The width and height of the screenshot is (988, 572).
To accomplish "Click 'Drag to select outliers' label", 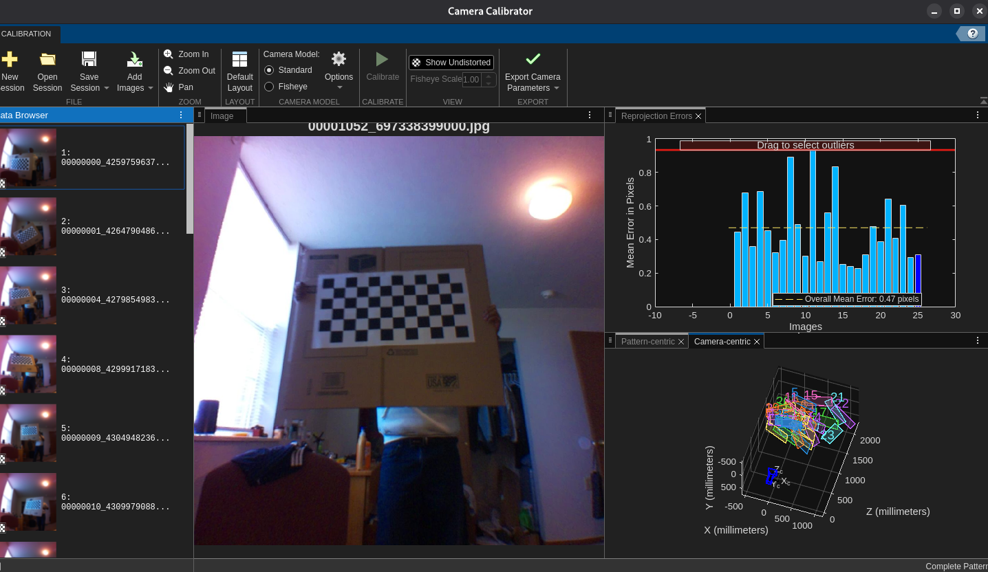I will [x=805, y=145].
